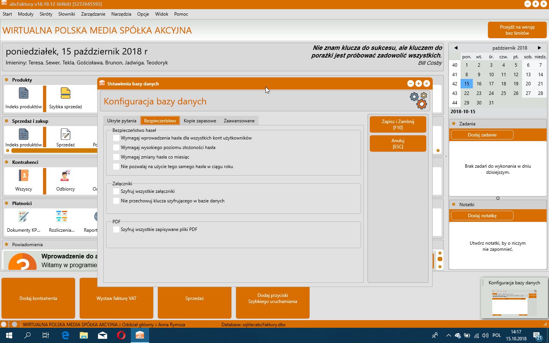Check Szyfruj wszystkie załączniki option
This screenshot has height=343, width=549.
pyautogui.click(x=116, y=191)
